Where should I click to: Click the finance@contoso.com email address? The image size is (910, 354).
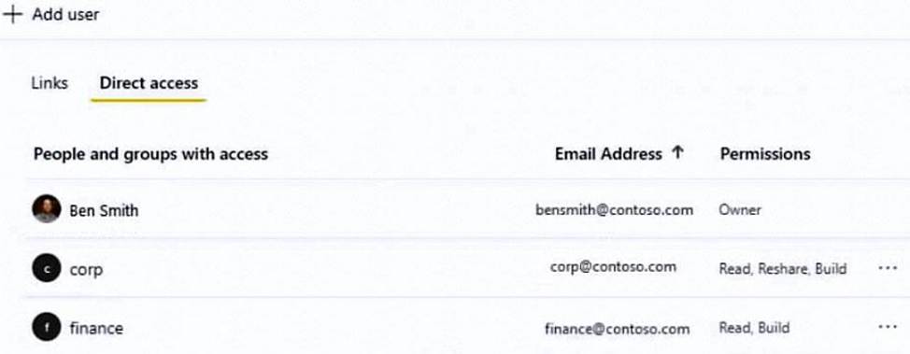[x=617, y=329]
